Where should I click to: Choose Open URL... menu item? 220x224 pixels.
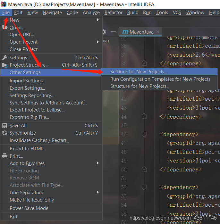click(x=51, y=35)
